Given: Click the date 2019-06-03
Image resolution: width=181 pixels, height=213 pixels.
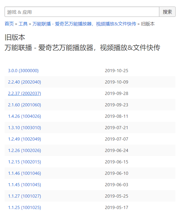Looking at the screenshot, I should click(x=117, y=185).
